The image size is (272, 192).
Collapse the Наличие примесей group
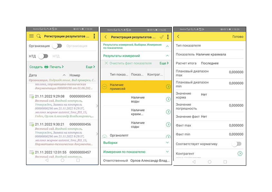click(x=105, y=86)
